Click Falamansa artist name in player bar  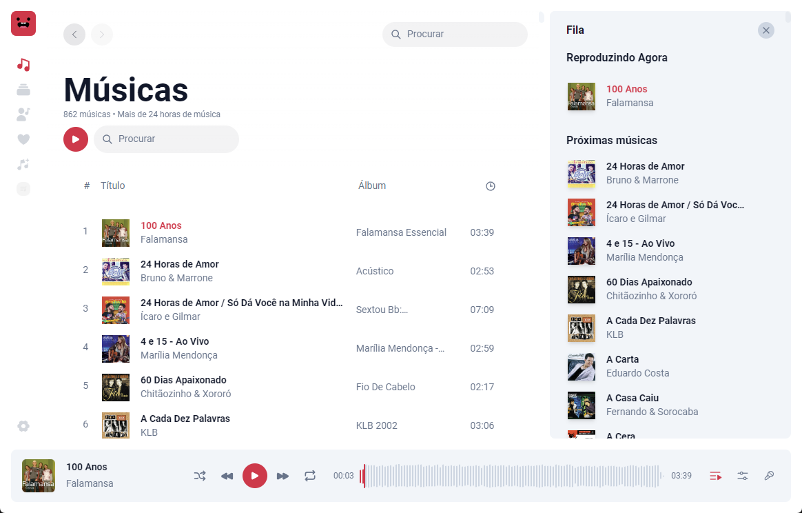(x=90, y=483)
